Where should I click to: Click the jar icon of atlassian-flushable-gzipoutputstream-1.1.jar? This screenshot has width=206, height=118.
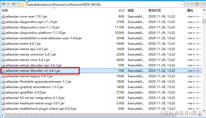click(3, 81)
